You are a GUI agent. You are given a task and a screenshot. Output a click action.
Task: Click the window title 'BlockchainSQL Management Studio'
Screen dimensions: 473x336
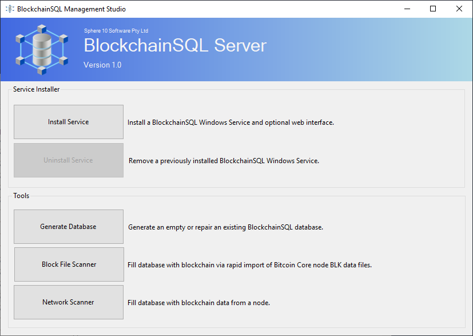(71, 9)
